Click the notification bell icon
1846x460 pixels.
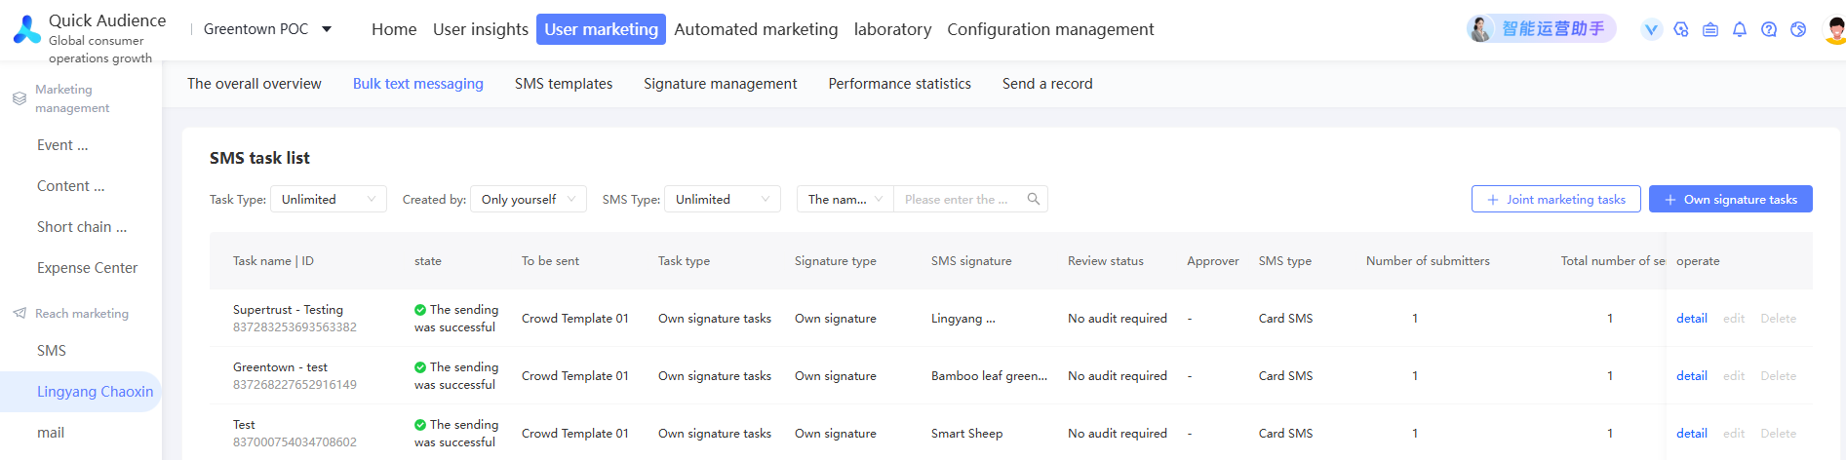[x=1740, y=29]
